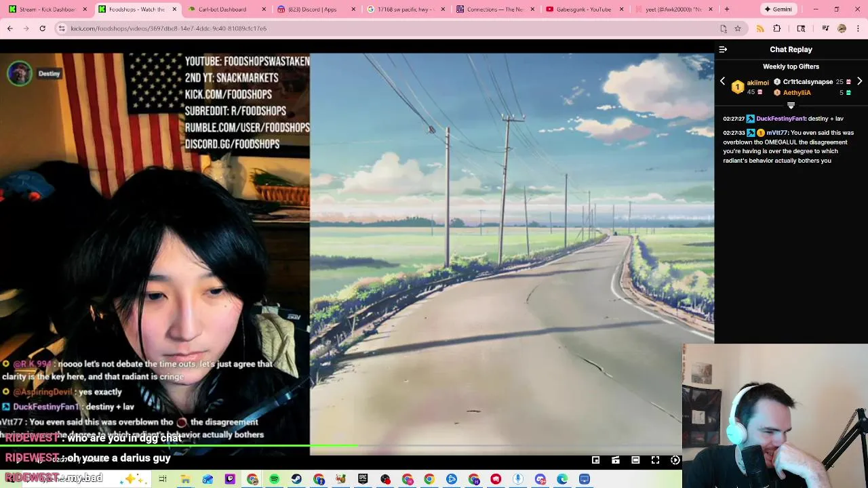Switch to yeet (@Awk20000) tab

point(673,9)
